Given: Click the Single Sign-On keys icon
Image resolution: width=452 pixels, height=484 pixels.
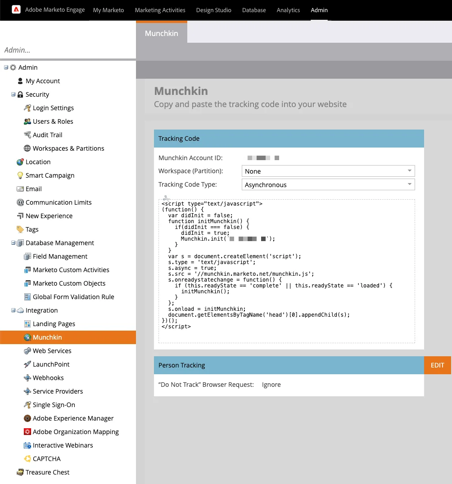Looking at the screenshot, I should pyautogui.click(x=27, y=405).
